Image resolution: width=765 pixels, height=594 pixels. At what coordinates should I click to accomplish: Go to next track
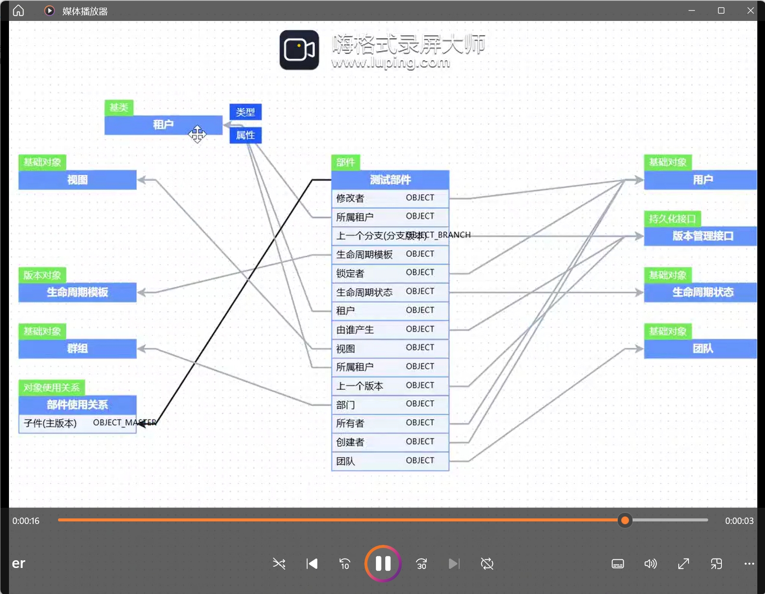(x=454, y=564)
